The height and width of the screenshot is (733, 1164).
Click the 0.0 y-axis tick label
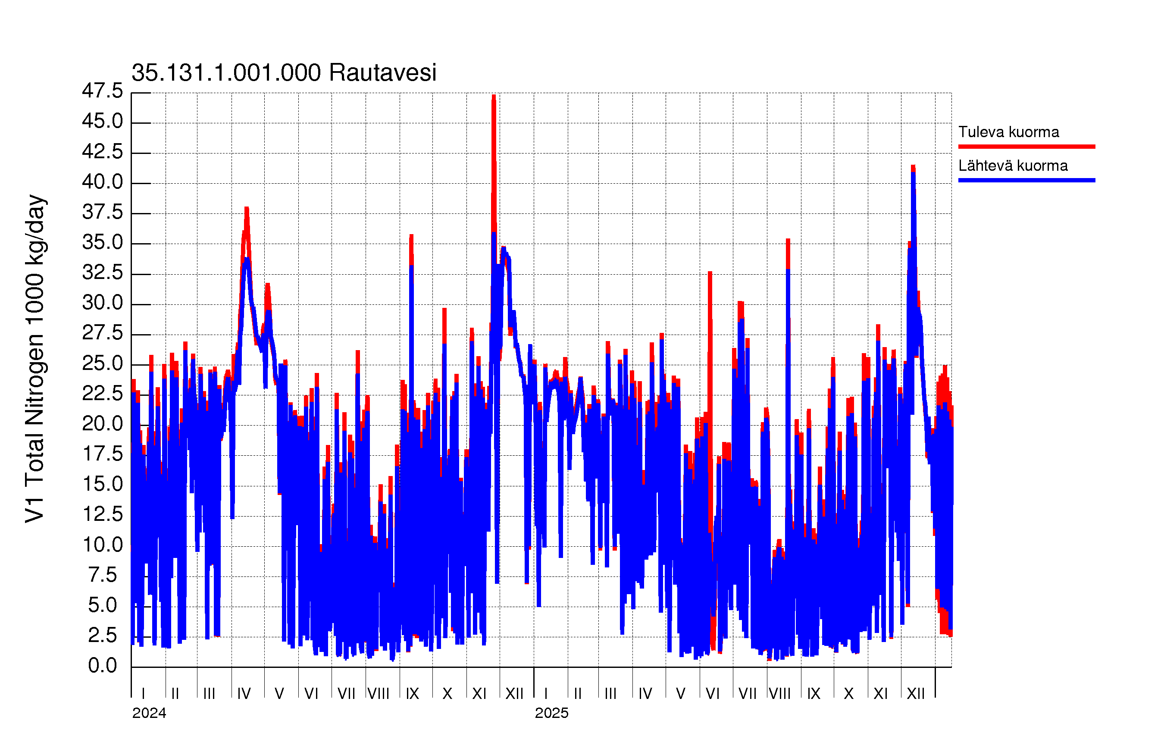(103, 666)
